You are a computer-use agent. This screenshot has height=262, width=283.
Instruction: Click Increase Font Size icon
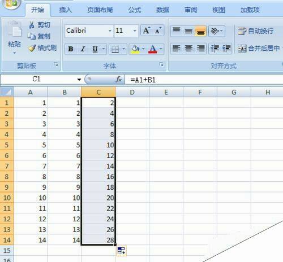coord(147,30)
